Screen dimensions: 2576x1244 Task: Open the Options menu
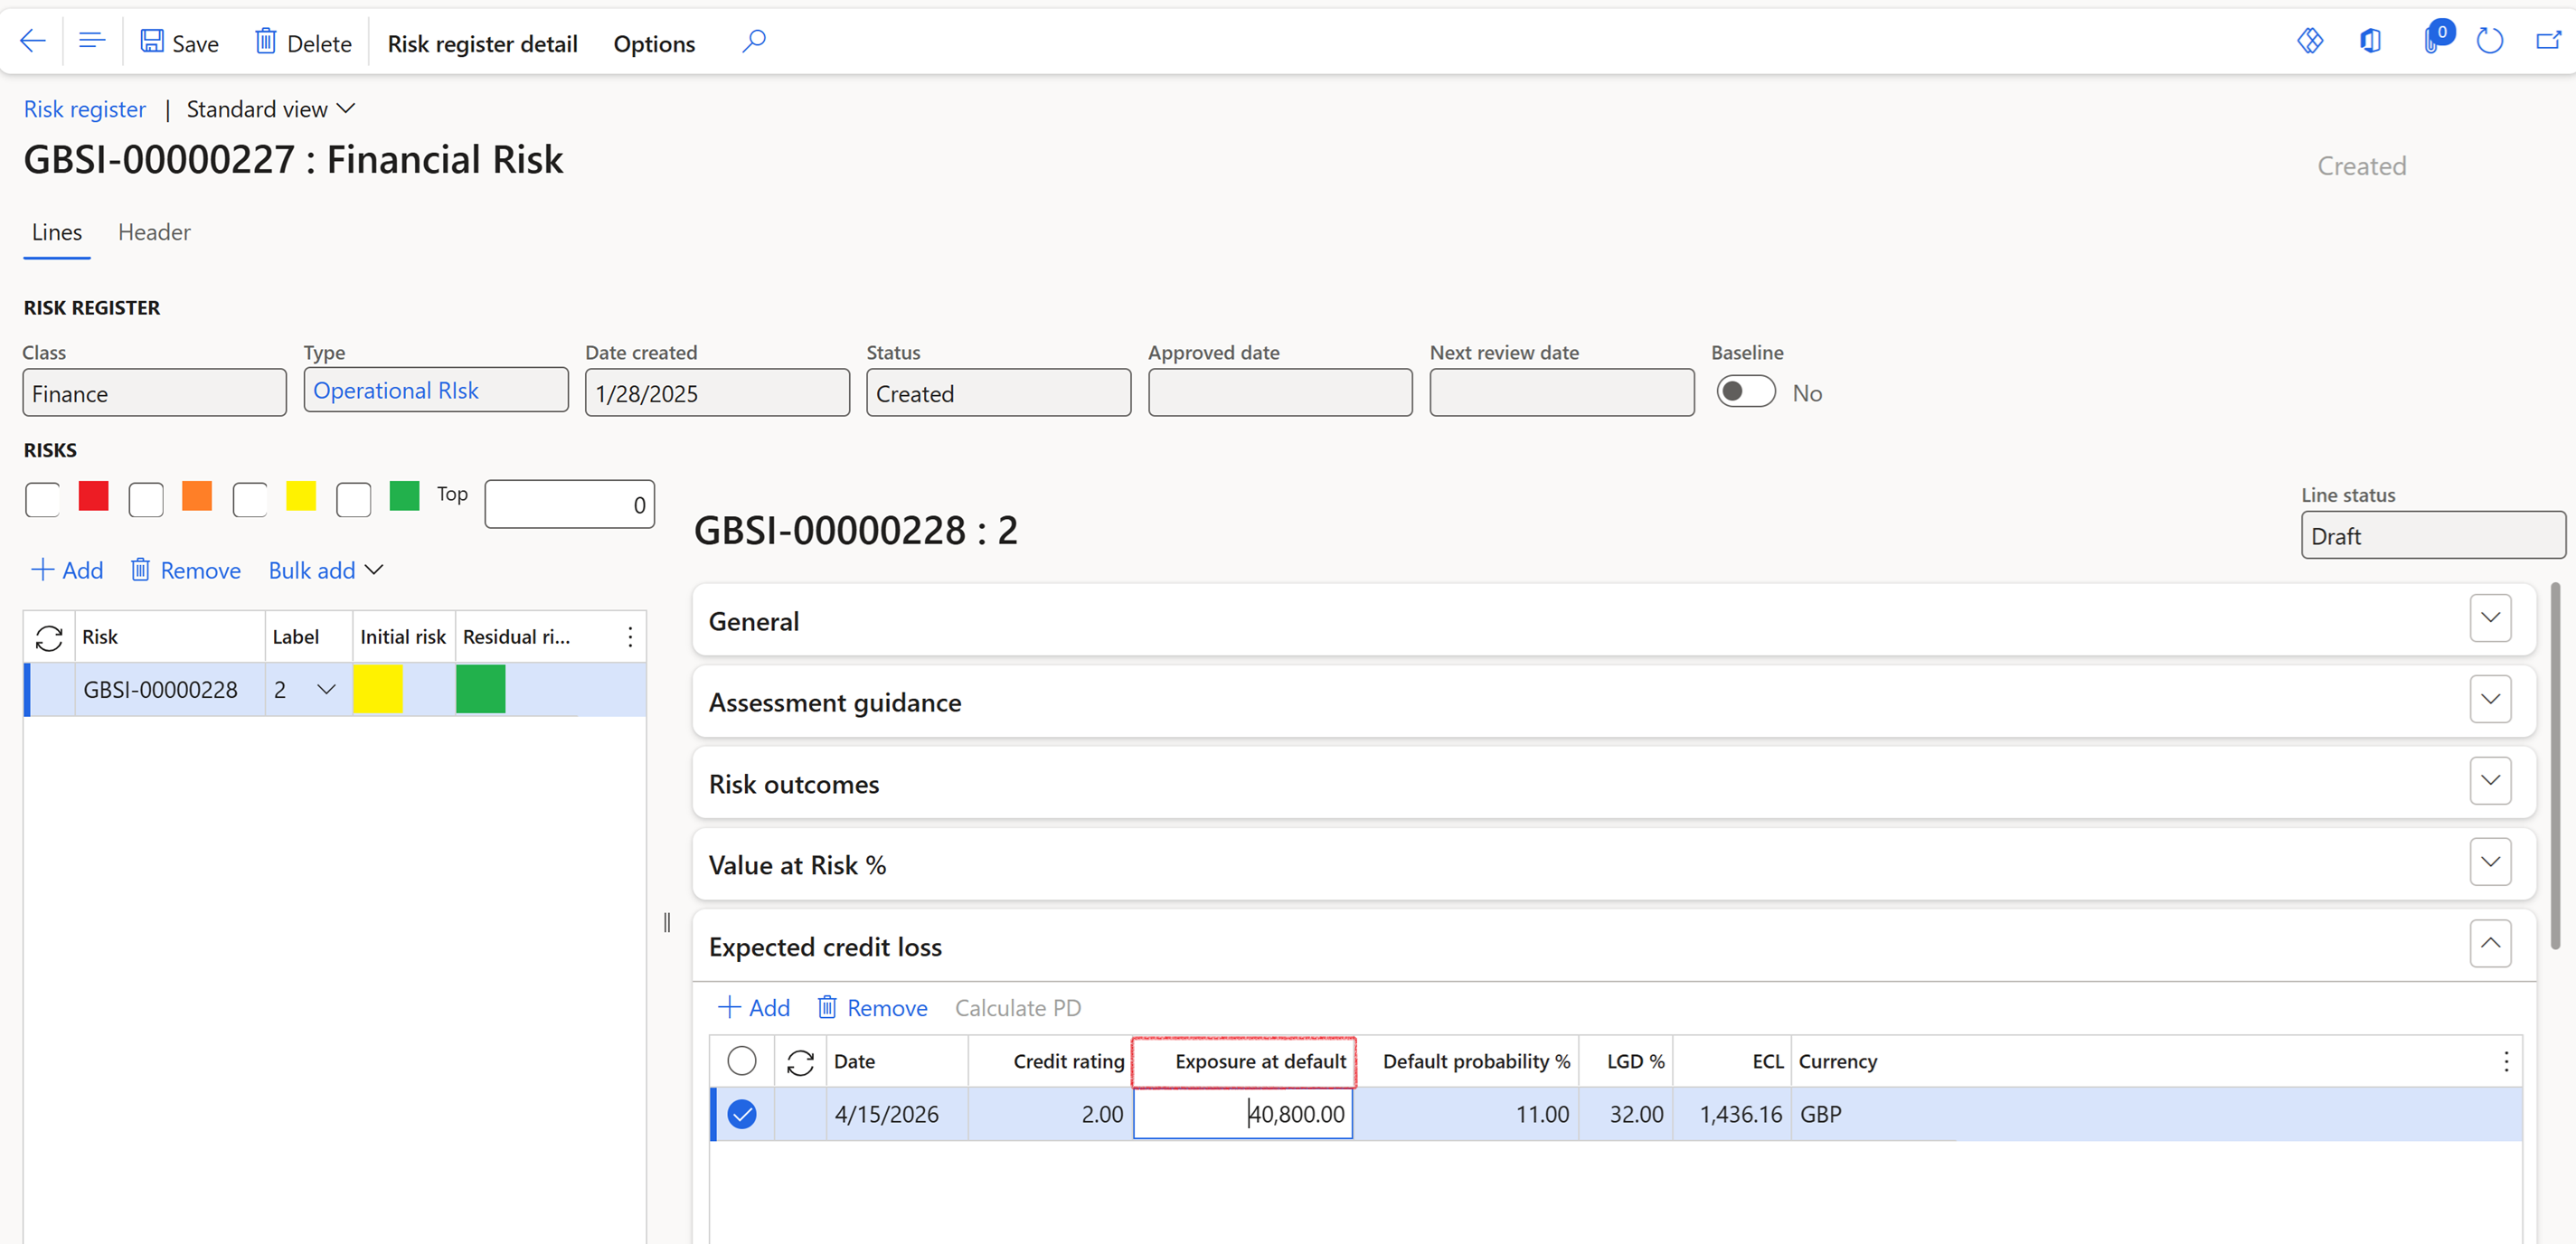(654, 44)
